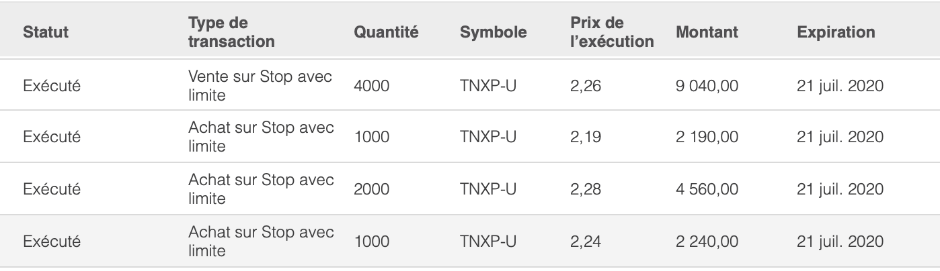Click the amount 2 190,00
The image size is (940, 271).
707,138
